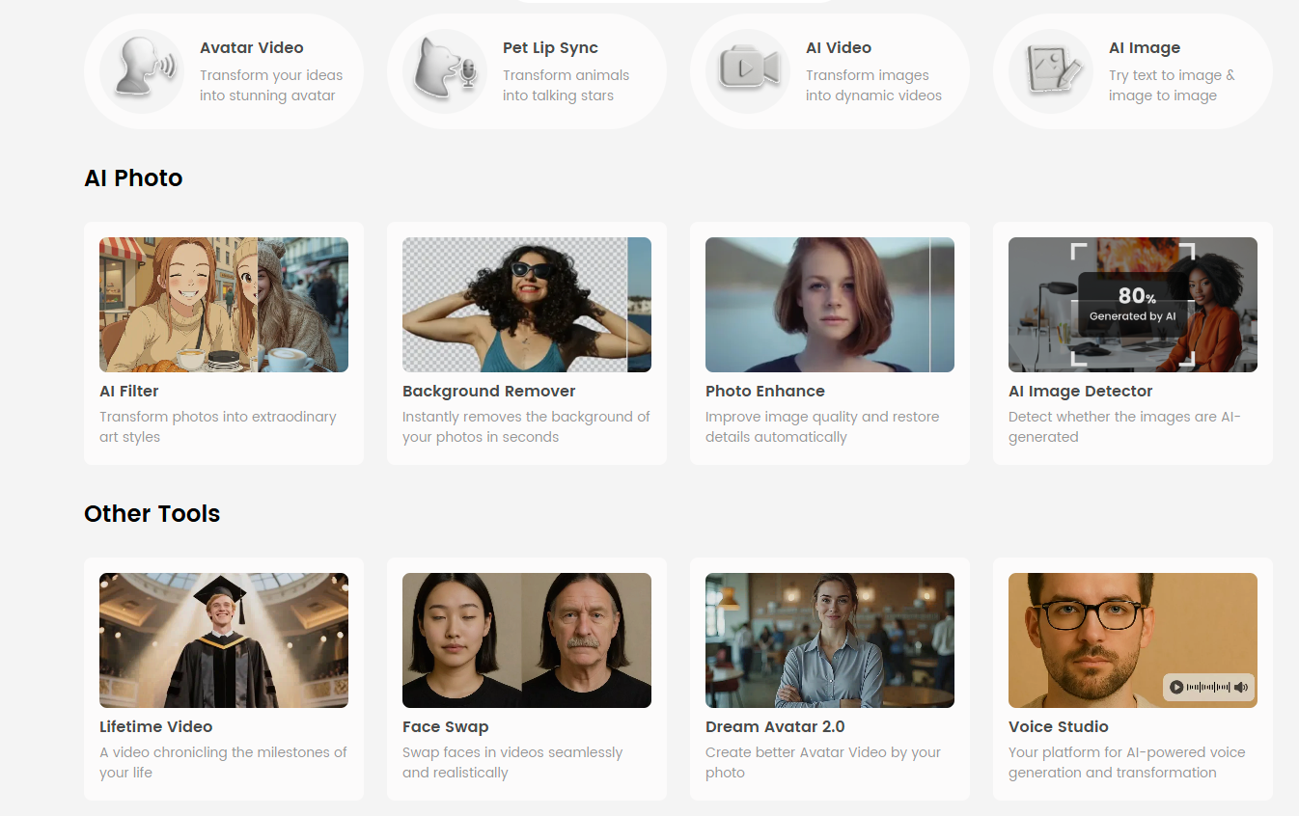This screenshot has width=1299, height=816.
Task: Click 'Transform your ideas into stunning avatar' text
Action: [271, 86]
